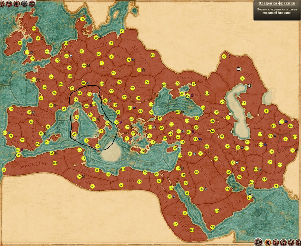Image resolution: width=301 pixels, height=246 pixels.
Task: Click the compass icon to exit map view
Action: [x=258, y=242]
